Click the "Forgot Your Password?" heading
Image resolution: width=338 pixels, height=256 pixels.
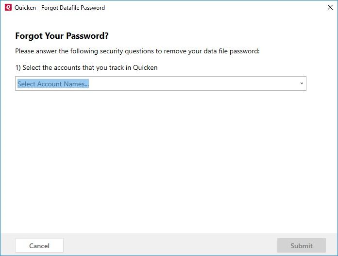pos(62,36)
